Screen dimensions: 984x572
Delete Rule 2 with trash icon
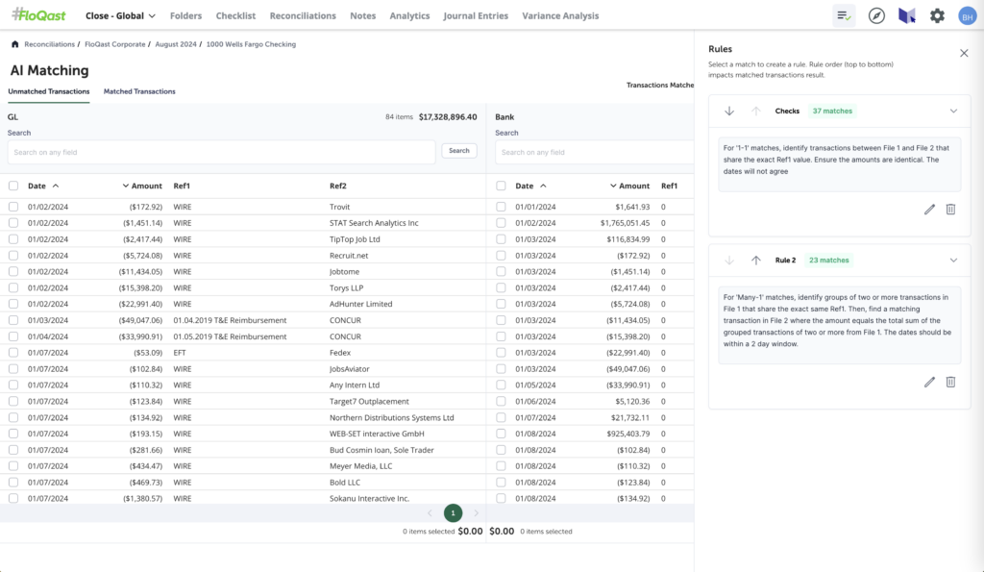coord(950,382)
